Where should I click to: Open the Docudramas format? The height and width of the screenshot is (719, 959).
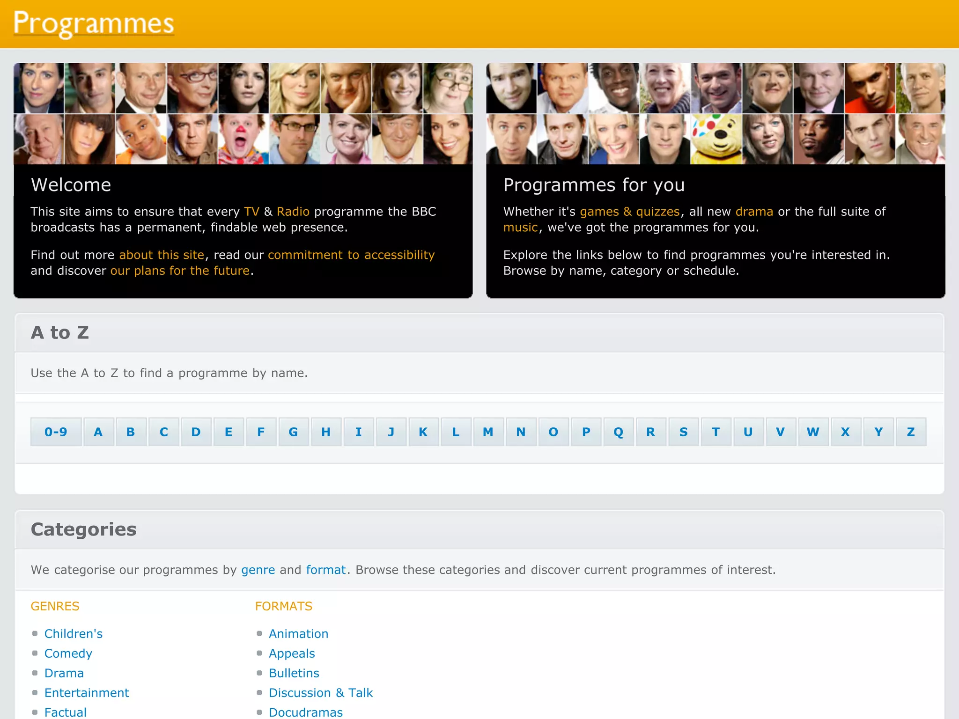306,712
